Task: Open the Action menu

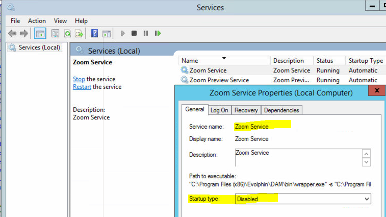Action: tap(37, 21)
